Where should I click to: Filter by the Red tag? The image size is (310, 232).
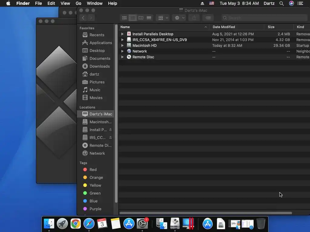pos(95,170)
